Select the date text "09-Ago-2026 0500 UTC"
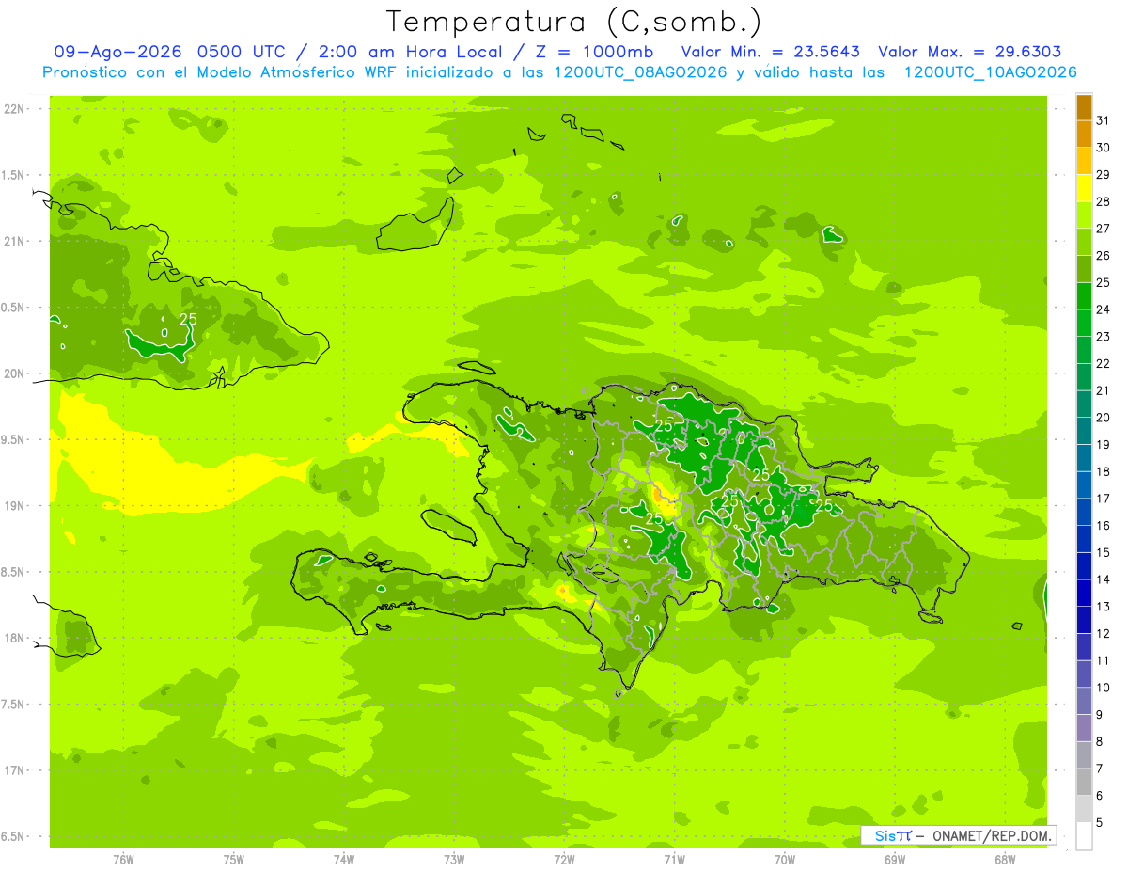 coord(175,52)
